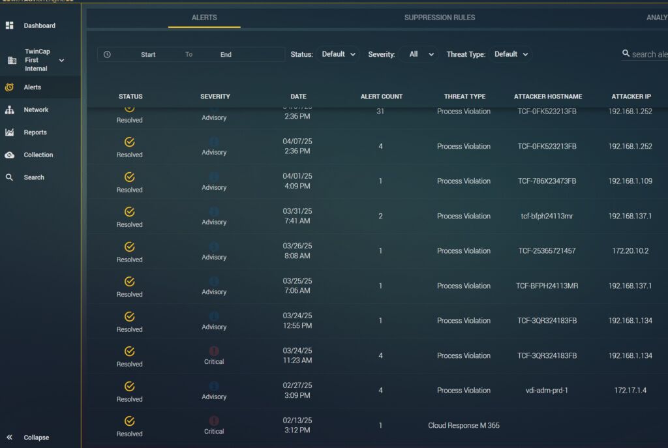Sort by the ALERT COUNT column header
The image size is (668, 448).
pyautogui.click(x=381, y=97)
